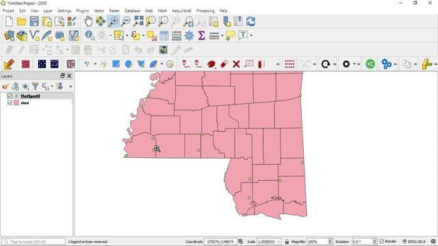
Task: Open Select Features tool dropdown arrow
Action: [127, 36]
